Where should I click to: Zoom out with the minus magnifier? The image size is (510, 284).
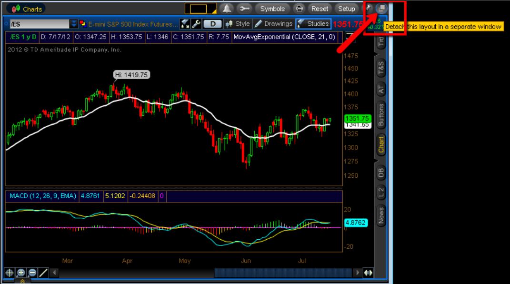click(32, 273)
